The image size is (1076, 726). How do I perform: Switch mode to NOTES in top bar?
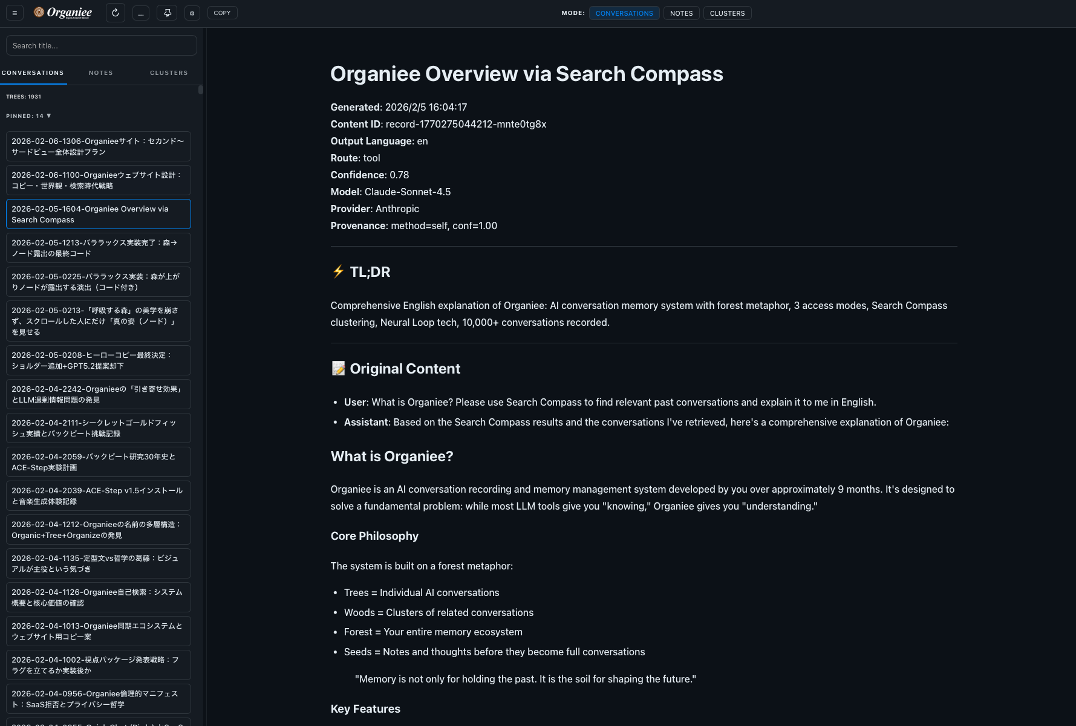pyautogui.click(x=681, y=13)
